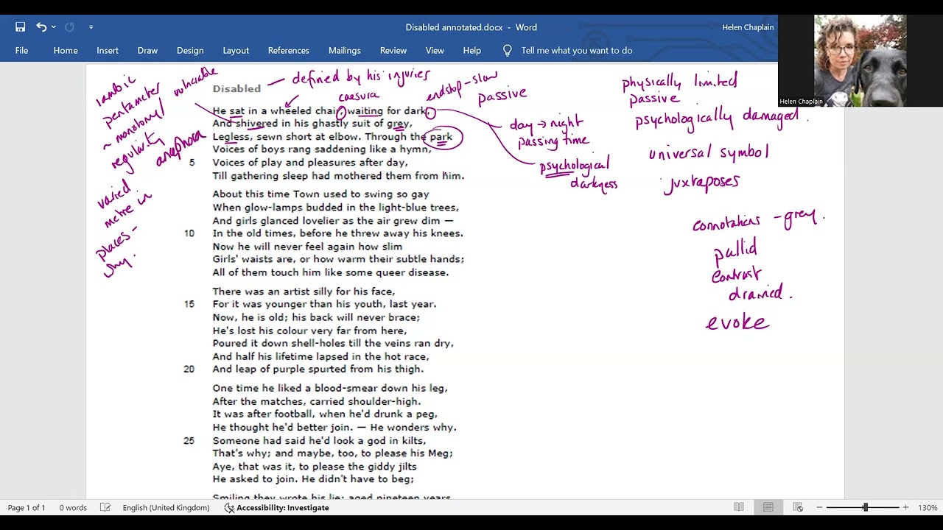Select the View ribbon tab
The width and height of the screenshot is (943, 530).
pos(435,51)
